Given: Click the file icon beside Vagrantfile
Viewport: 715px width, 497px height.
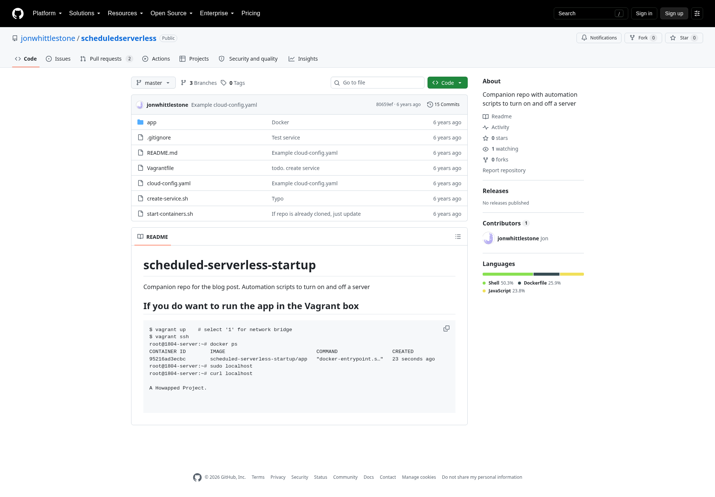Looking at the screenshot, I should pyautogui.click(x=140, y=168).
